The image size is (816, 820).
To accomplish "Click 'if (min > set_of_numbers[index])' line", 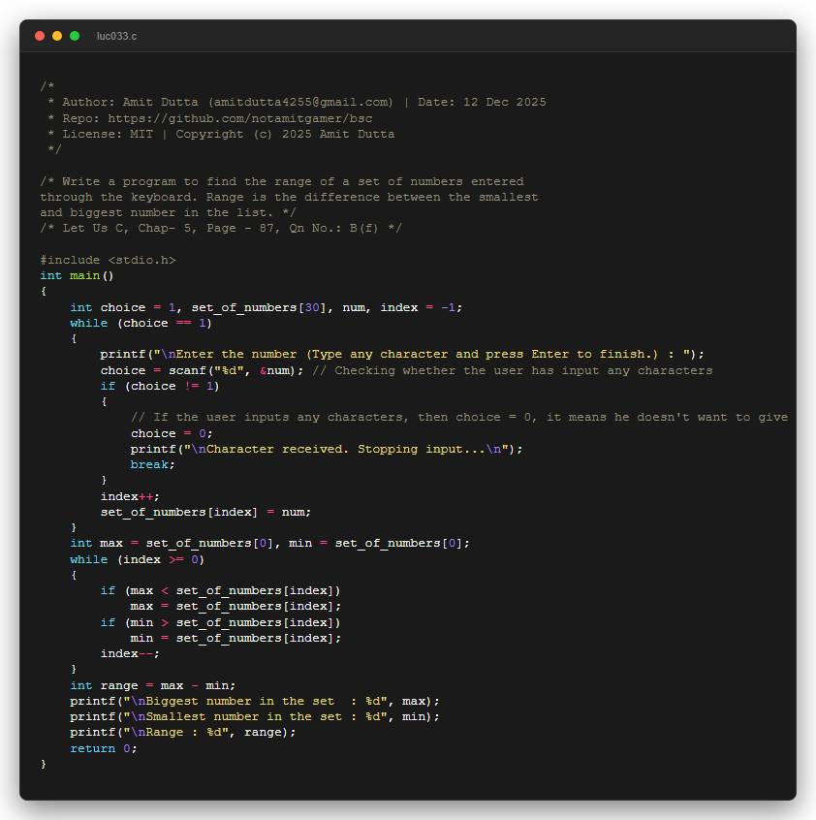I will pyautogui.click(x=220, y=622).
